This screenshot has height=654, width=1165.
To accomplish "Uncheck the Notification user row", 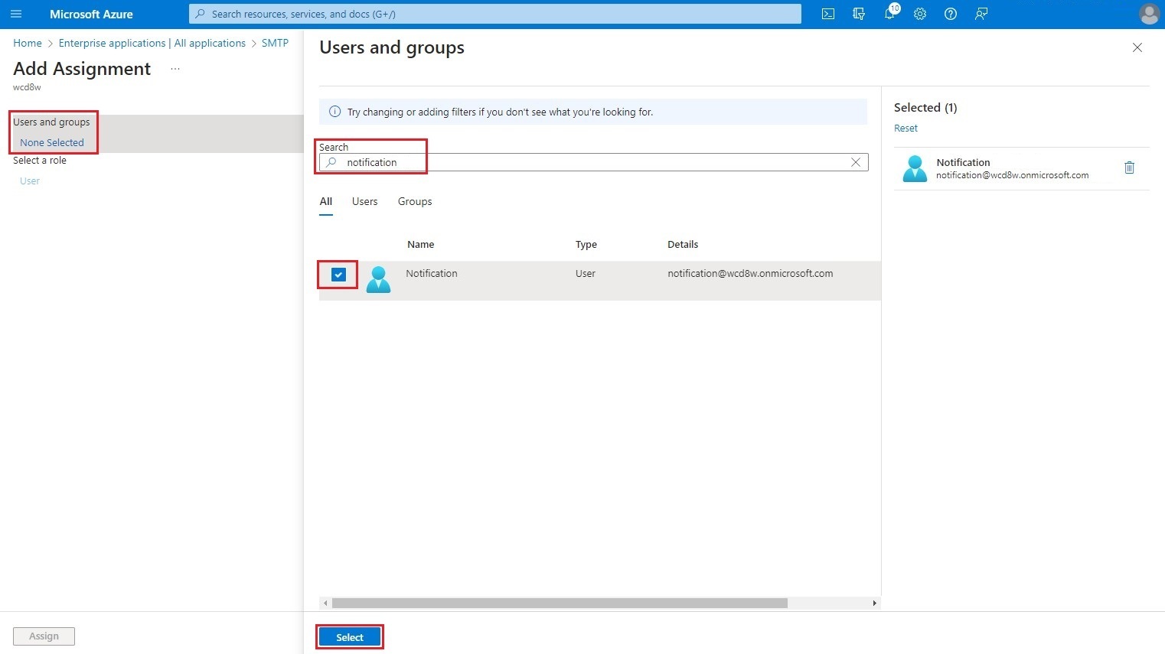I will point(338,274).
